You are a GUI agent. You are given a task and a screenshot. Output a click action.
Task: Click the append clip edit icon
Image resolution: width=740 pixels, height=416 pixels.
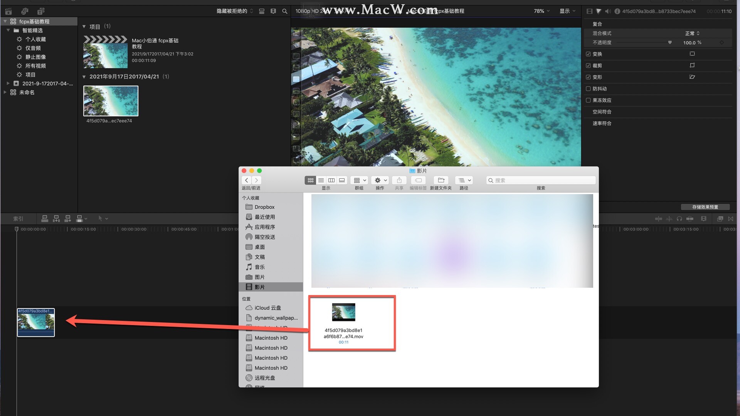pos(68,219)
